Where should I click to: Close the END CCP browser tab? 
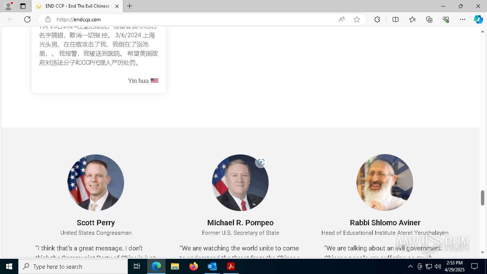[x=117, y=6]
